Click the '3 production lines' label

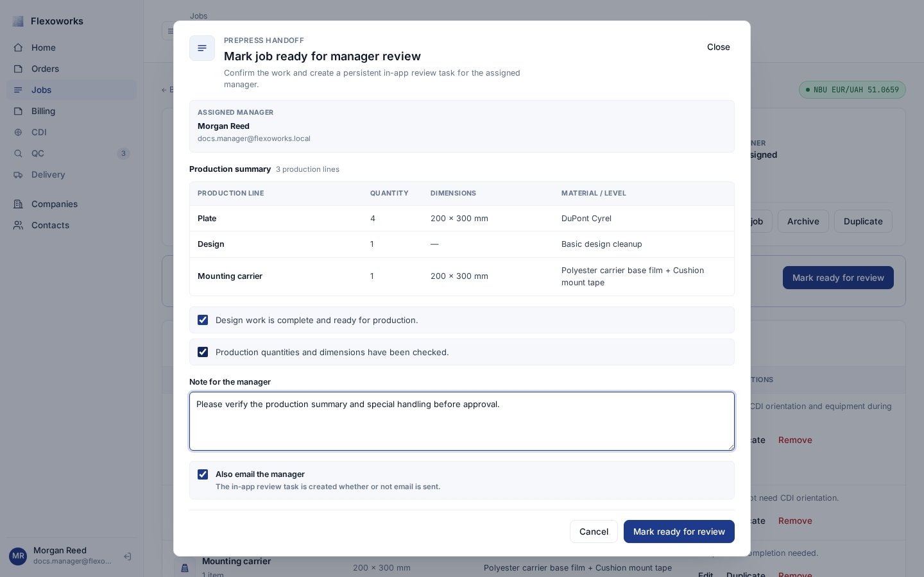[307, 169]
